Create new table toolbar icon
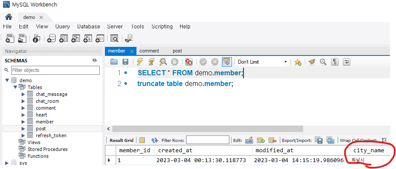The height and width of the screenshot is (169, 396). pos(63,38)
